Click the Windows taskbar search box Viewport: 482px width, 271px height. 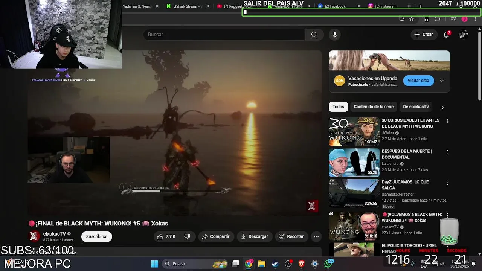point(195,264)
